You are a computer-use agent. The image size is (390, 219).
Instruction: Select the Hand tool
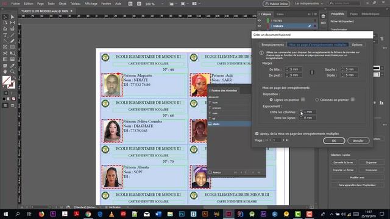tap(5, 72)
